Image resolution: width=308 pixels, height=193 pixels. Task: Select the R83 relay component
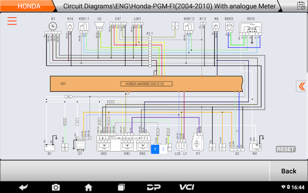pos(104,145)
